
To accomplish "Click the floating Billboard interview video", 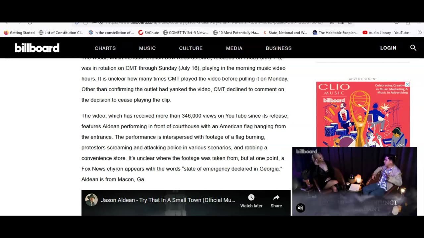I will 354,181.
